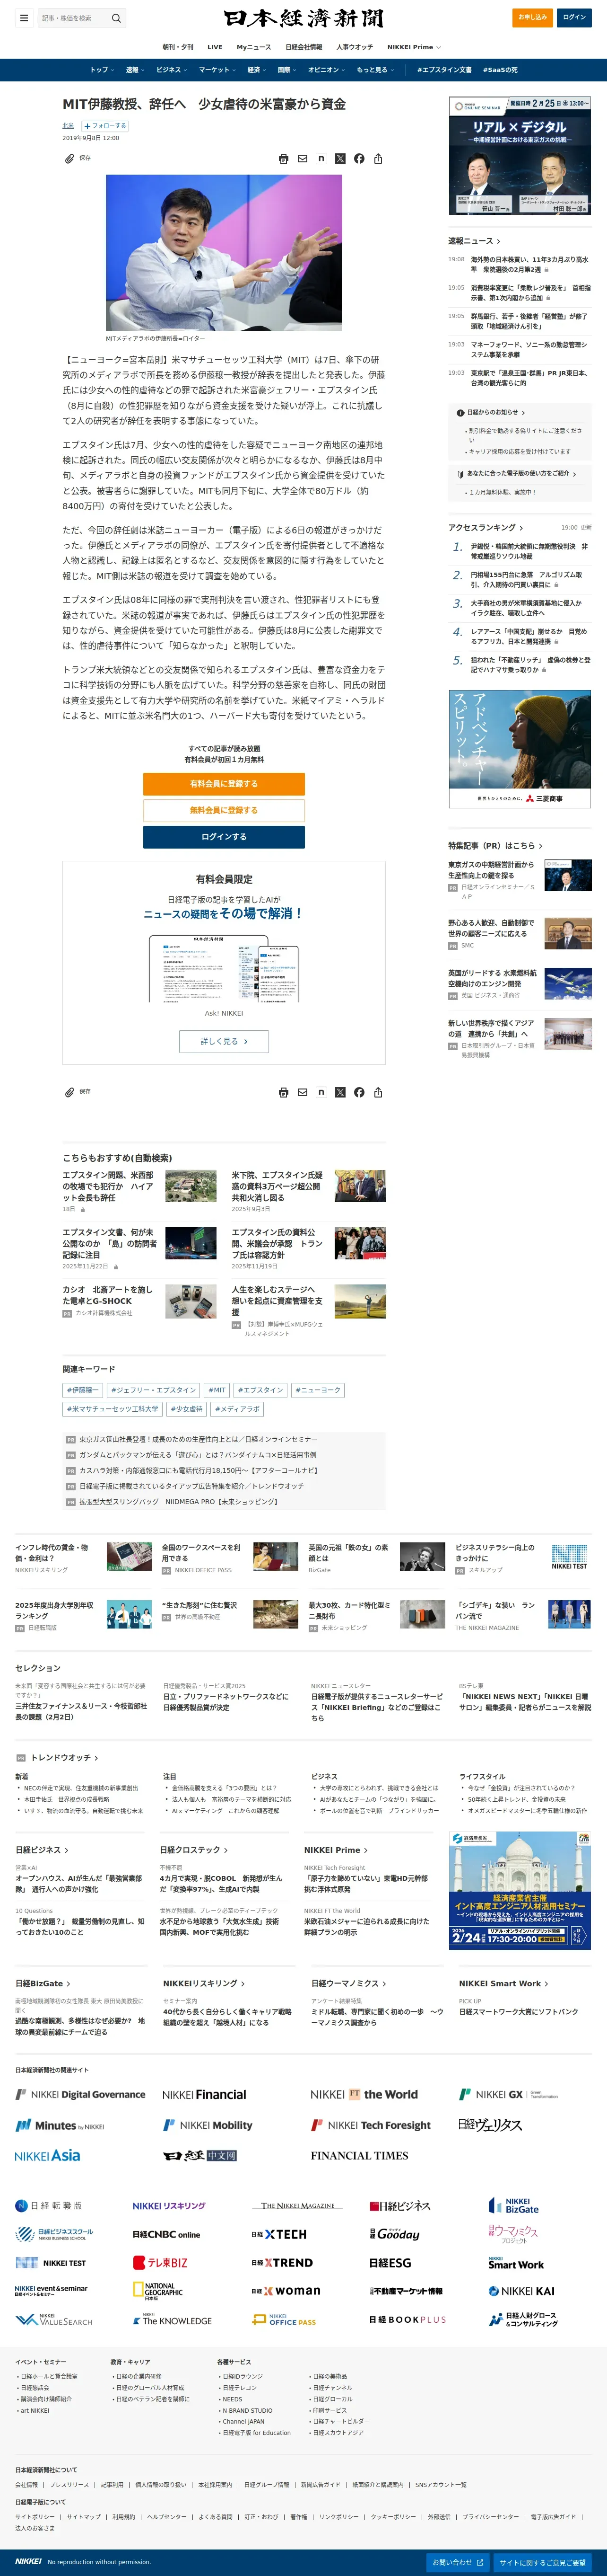The height and width of the screenshot is (2576, 607).
Task: Click the clip 保存 icon under the headline
Action: point(78,158)
